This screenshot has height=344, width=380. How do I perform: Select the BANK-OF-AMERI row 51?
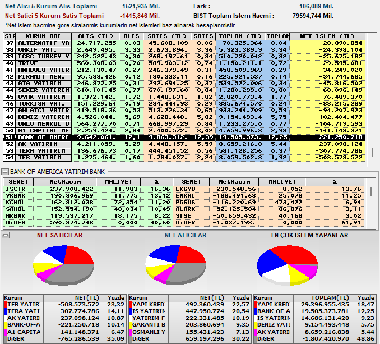pos(184,137)
